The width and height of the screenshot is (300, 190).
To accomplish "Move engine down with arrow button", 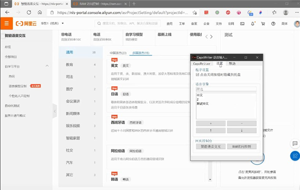I will (x=241, y=130).
